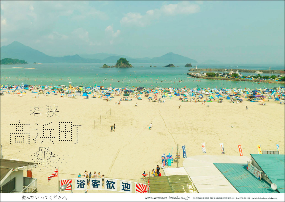Click the slogan text 遊んでいってください。
Screen dimensions: 285x202
[45, 198]
